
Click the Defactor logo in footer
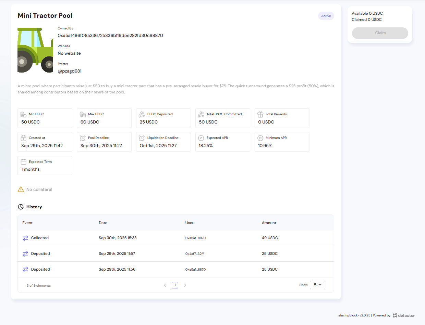[404, 315]
